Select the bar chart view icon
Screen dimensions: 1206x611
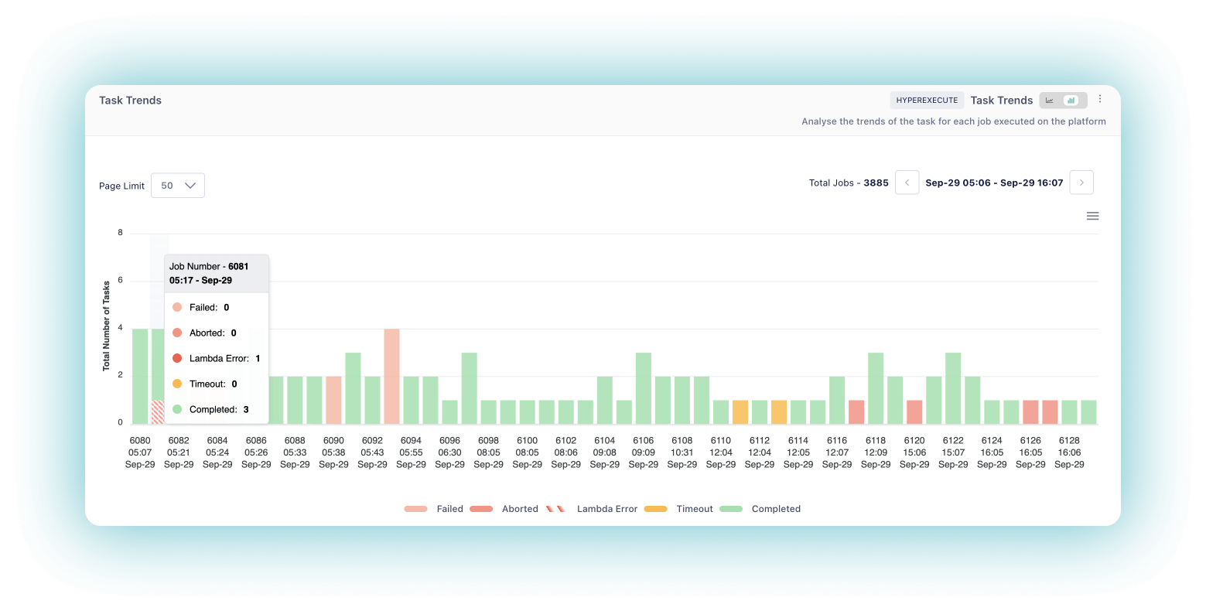click(1071, 100)
